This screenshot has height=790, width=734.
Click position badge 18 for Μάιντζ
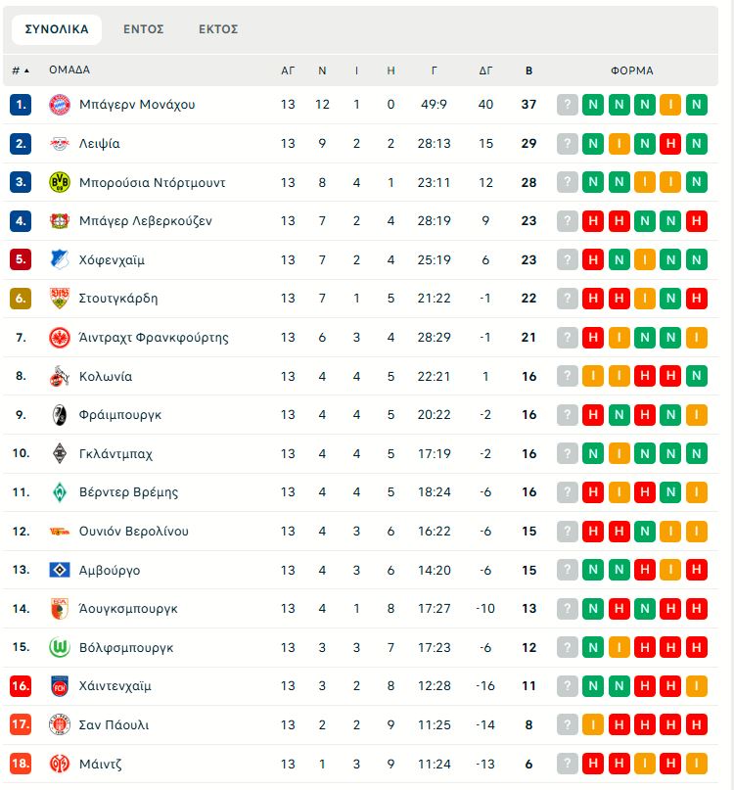(x=22, y=764)
